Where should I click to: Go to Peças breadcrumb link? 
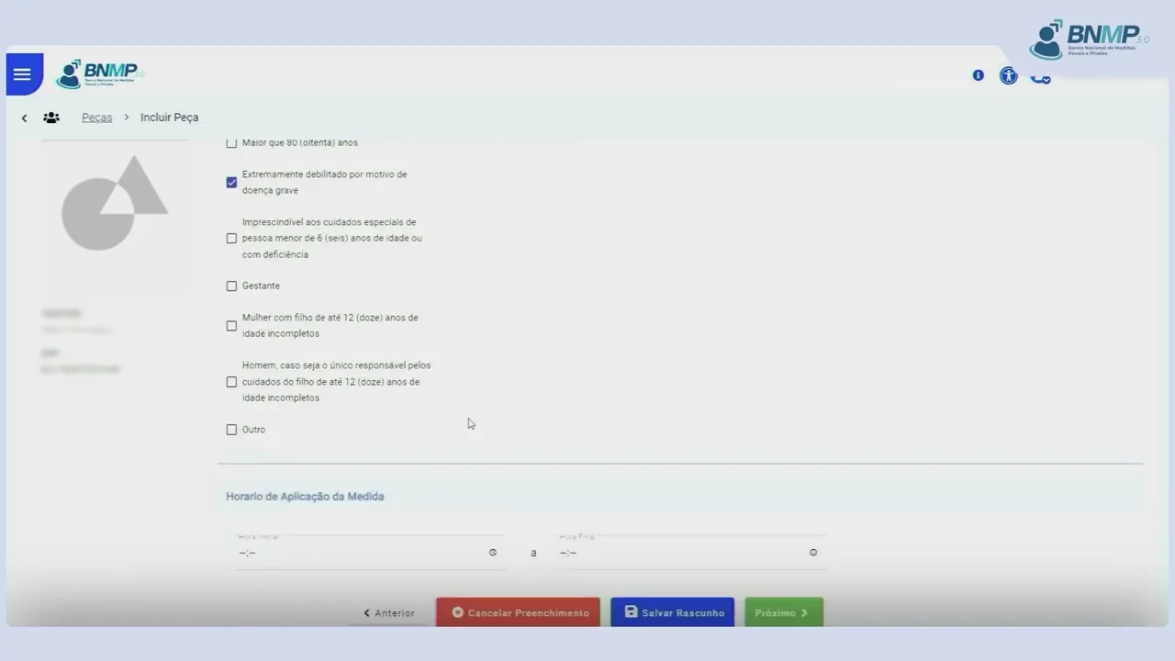point(96,118)
